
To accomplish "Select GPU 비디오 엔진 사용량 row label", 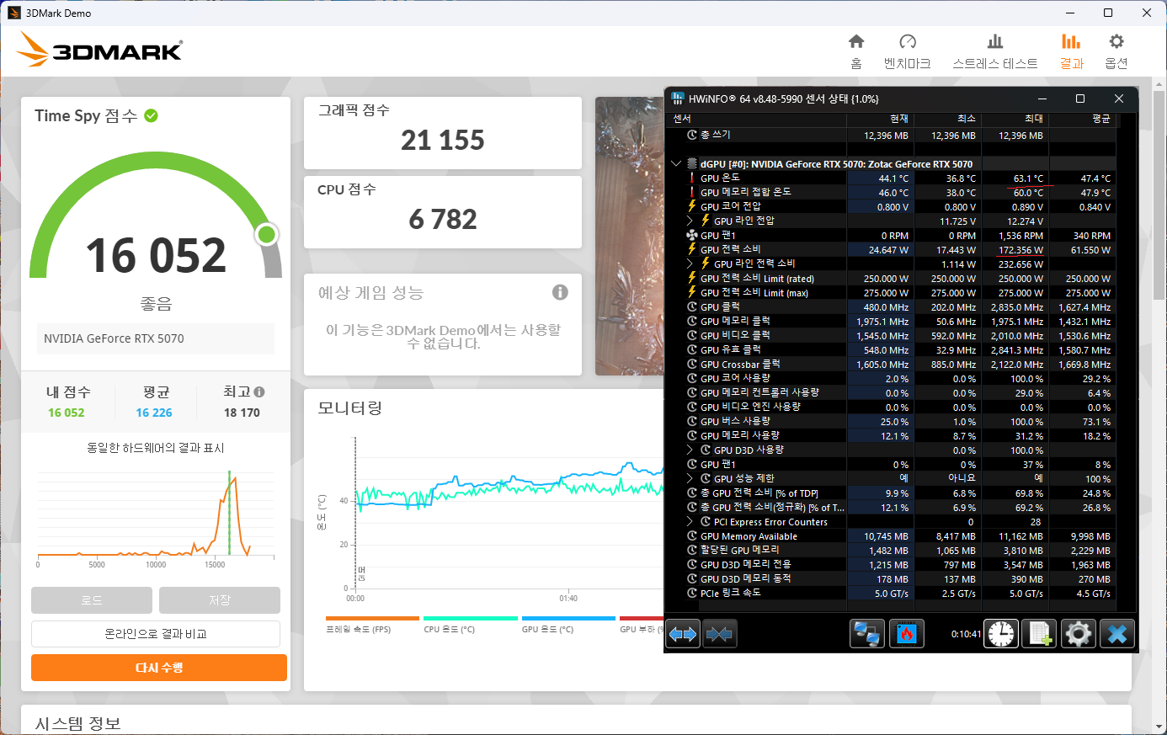I will (750, 407).
